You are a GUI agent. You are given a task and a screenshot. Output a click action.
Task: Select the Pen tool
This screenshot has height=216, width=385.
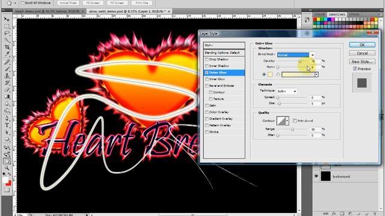(7, 119)
